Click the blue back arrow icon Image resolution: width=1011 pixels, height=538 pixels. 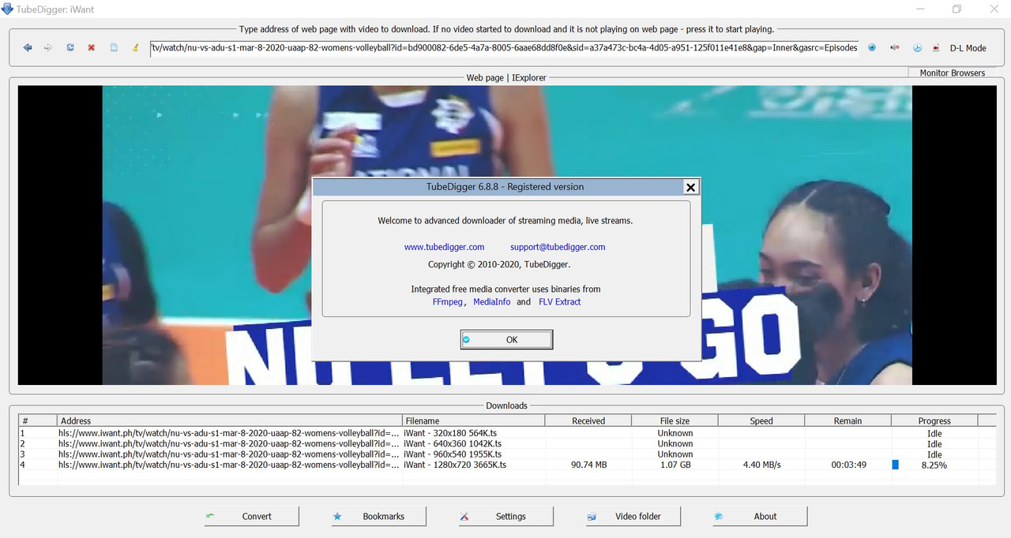[x=28, y=48]
